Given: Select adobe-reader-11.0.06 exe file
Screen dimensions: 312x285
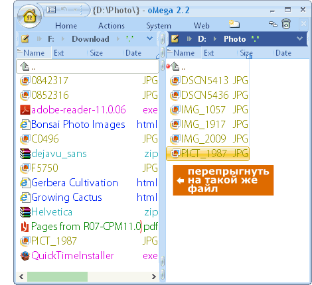Looking at the screenshot, I should point(88,110).
